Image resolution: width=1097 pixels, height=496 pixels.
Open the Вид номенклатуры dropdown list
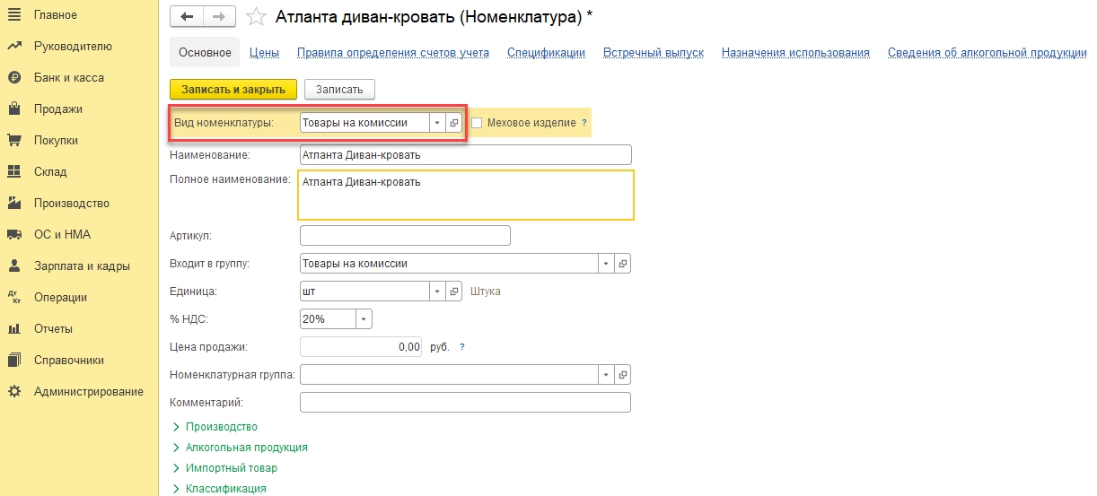[437, 123]
